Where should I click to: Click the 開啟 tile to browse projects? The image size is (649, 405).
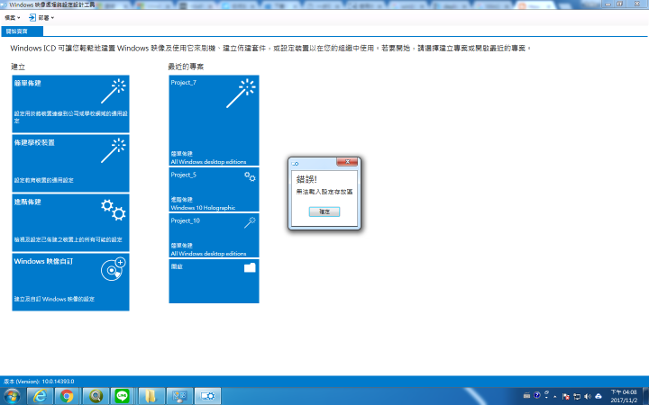coord(214,281)
